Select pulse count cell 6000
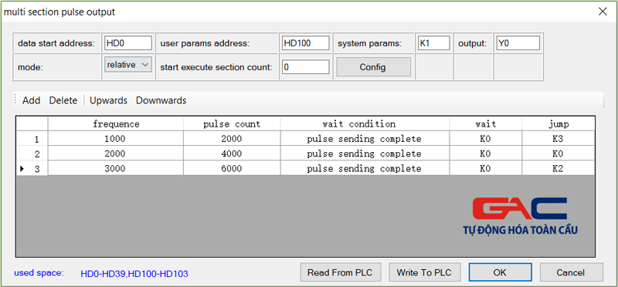 click(232, 168)
